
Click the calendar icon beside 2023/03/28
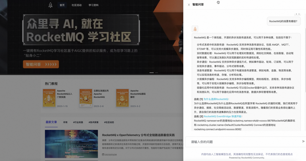pyautogui.click(x=103, y=155)
